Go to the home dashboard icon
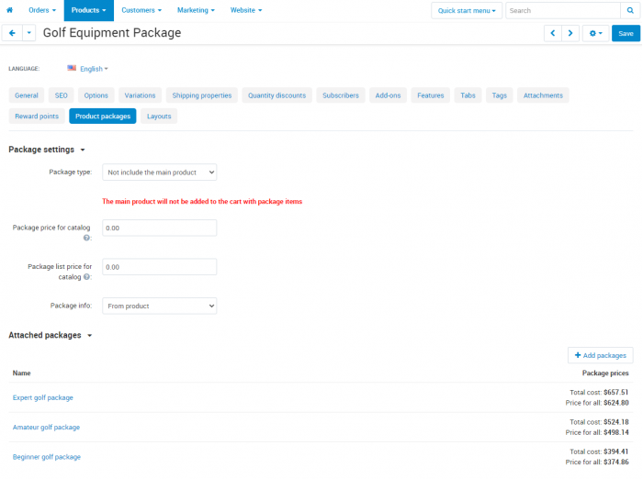This screenshot has height=479, width=643. (9, 10)
